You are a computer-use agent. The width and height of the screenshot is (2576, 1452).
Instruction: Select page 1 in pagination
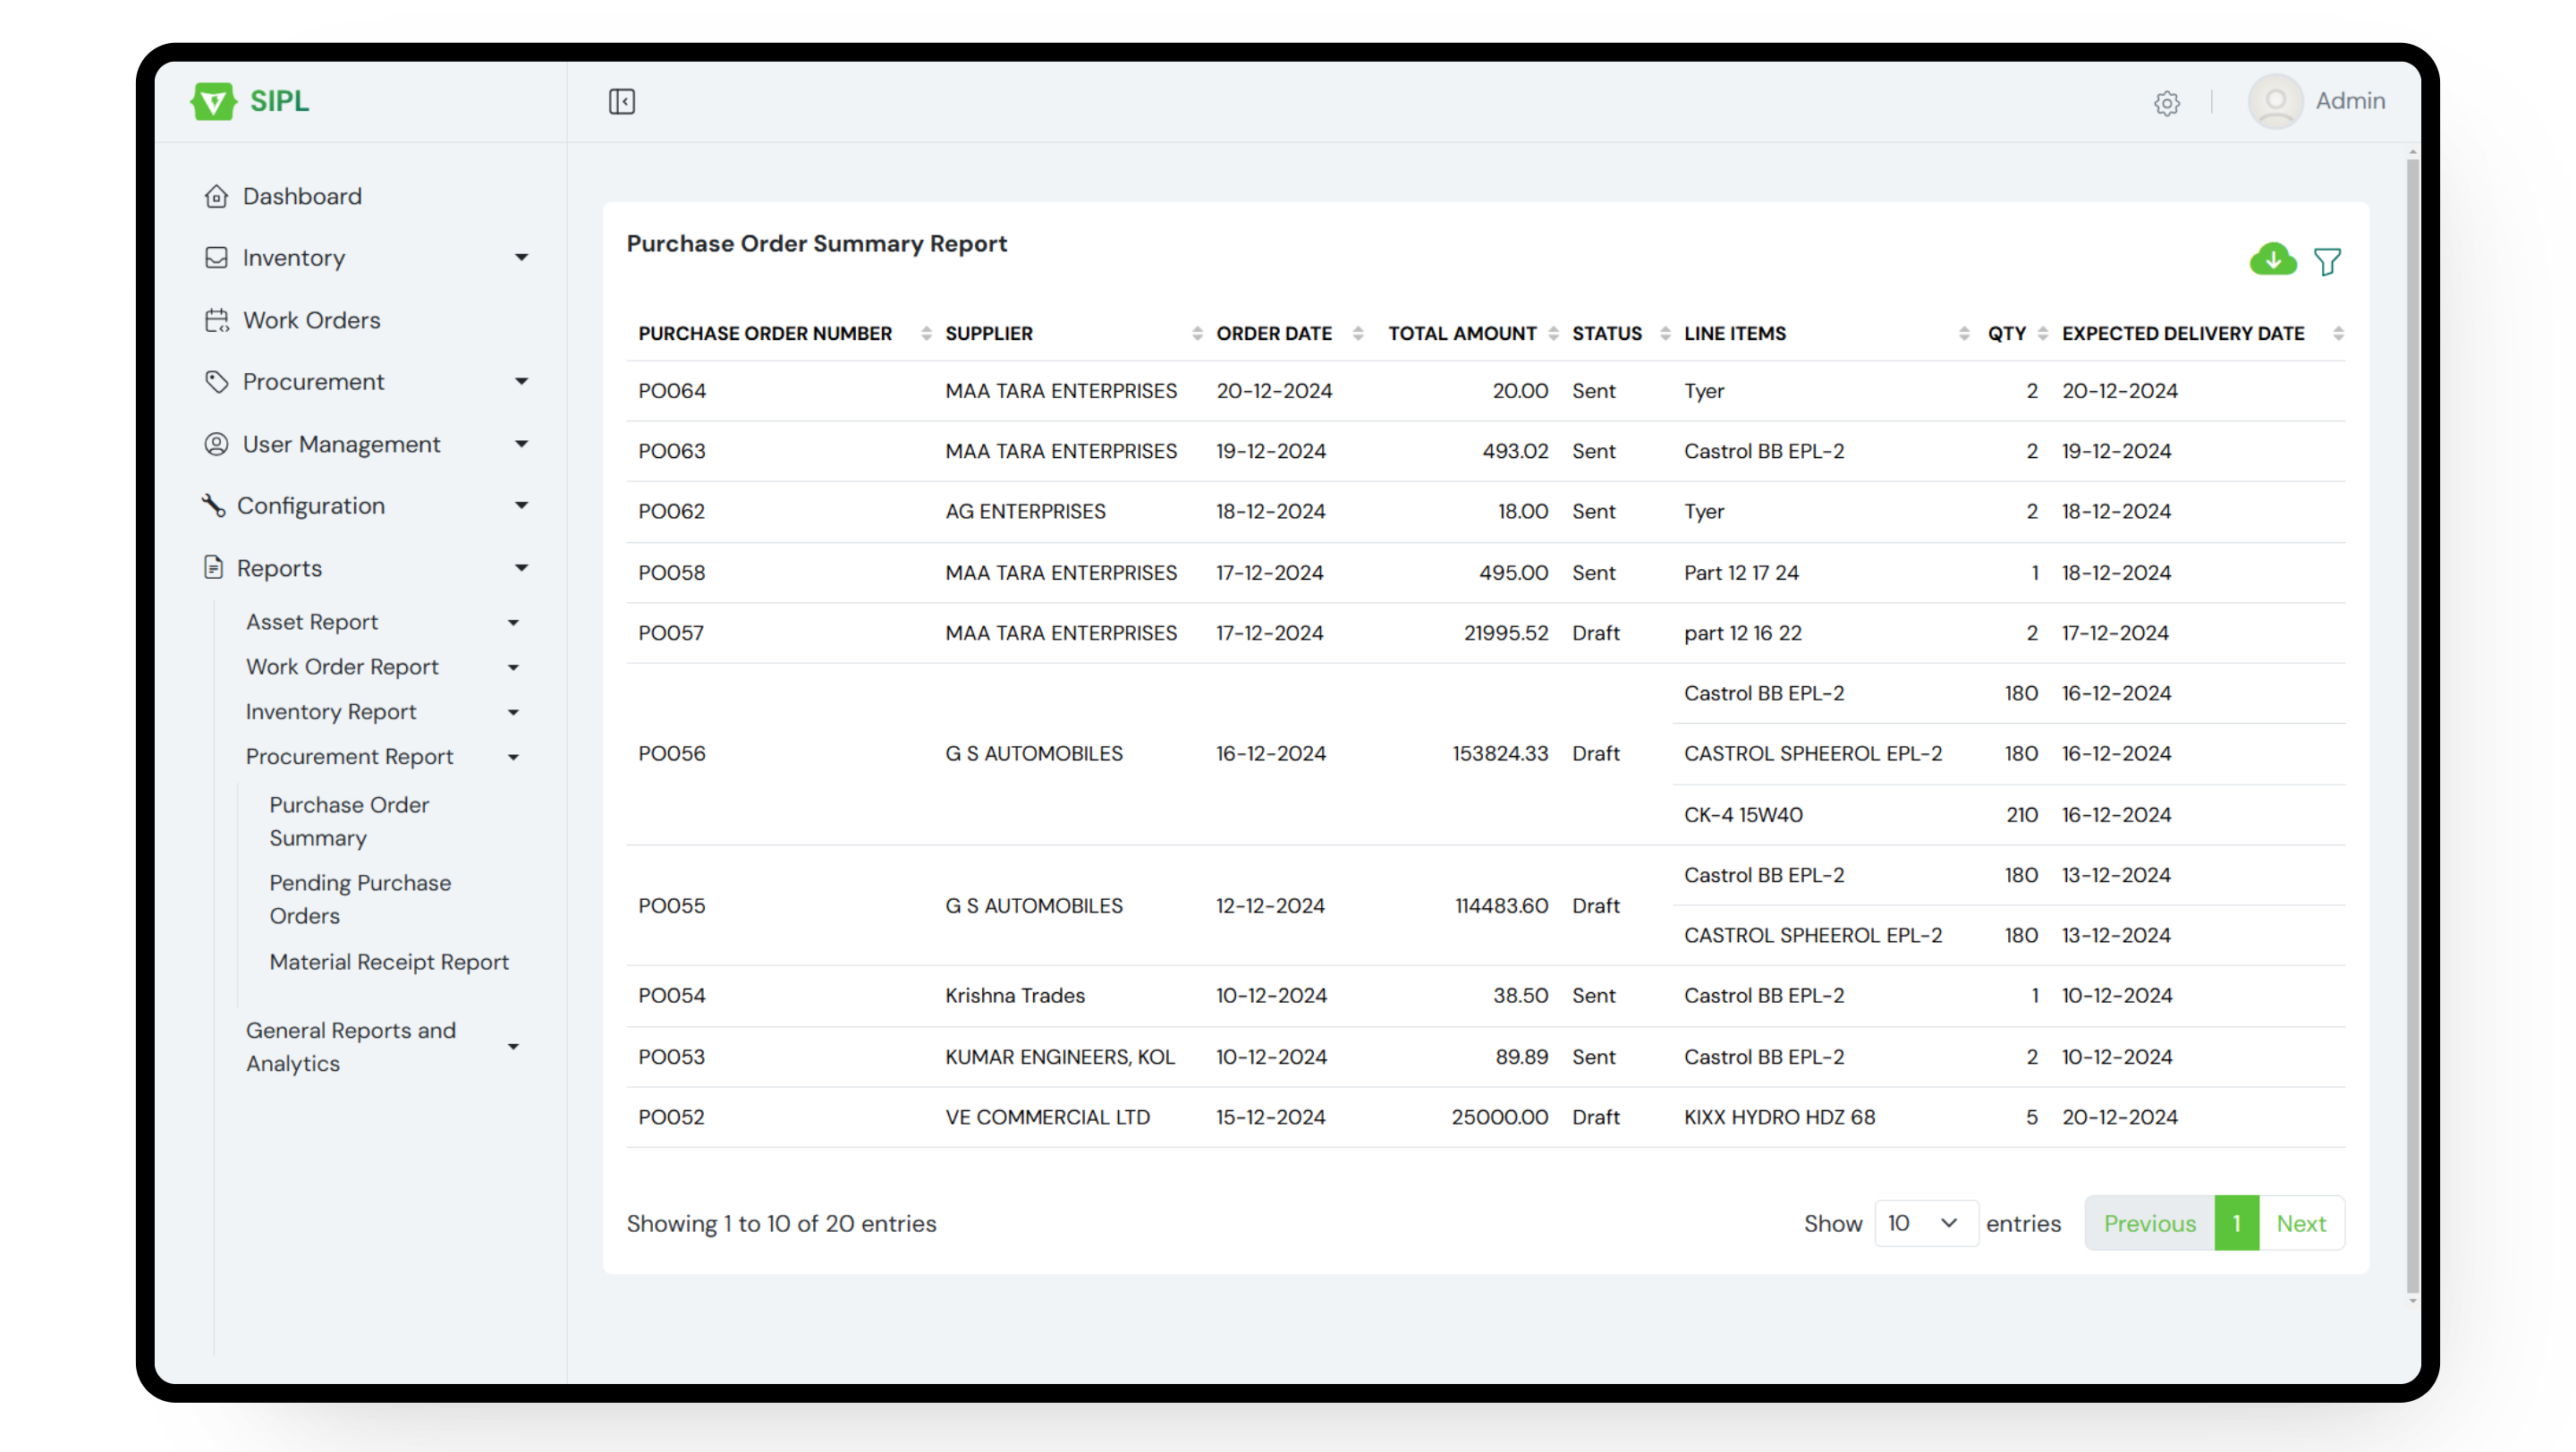click(x=2237, y=1223)
